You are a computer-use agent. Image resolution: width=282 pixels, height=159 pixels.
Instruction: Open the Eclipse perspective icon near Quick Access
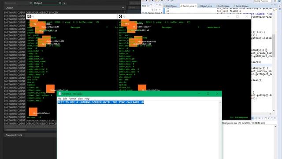tap(275, 1)
